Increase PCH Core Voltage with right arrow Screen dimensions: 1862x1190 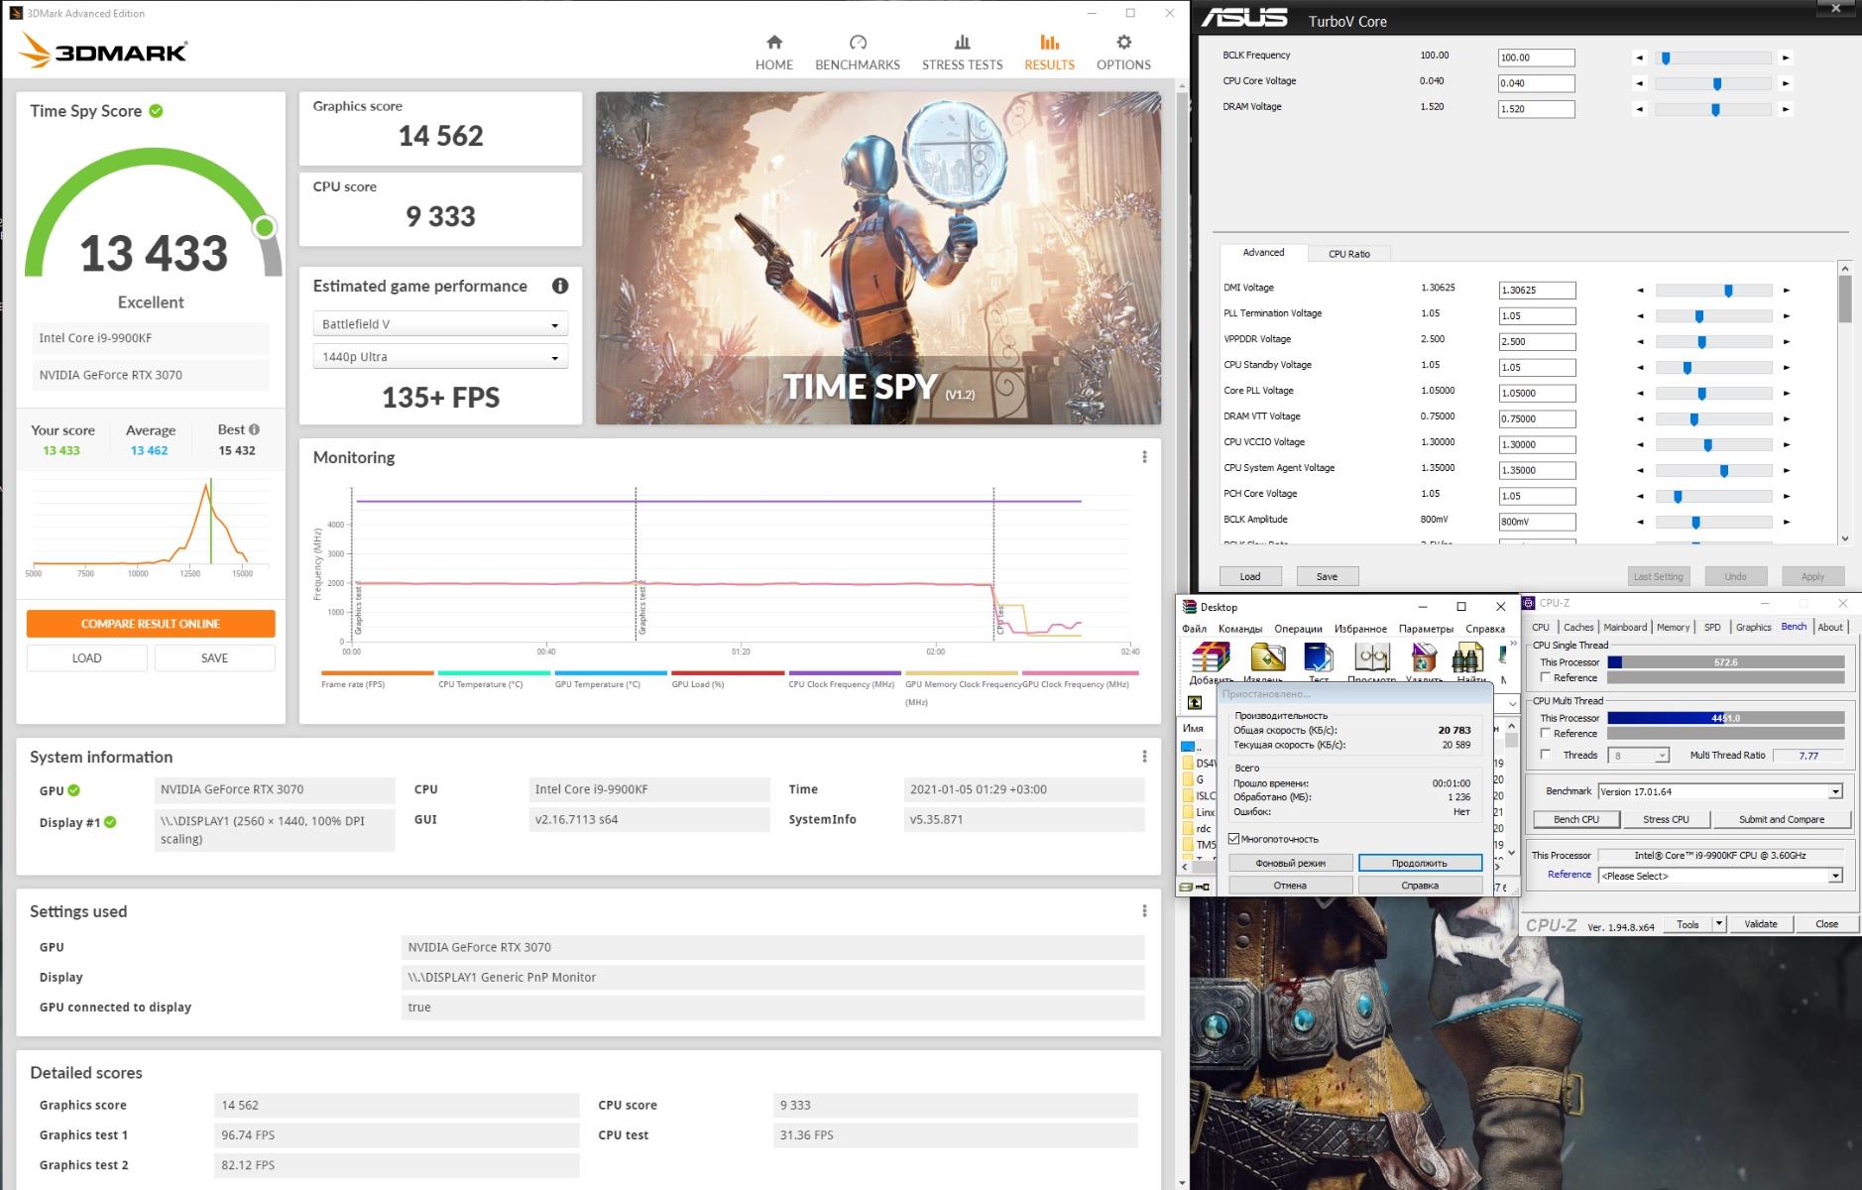1786,496
